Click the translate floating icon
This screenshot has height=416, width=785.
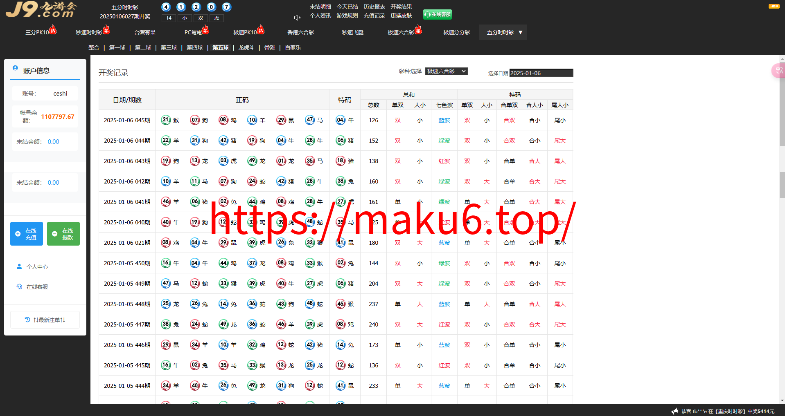click(778, 71)
